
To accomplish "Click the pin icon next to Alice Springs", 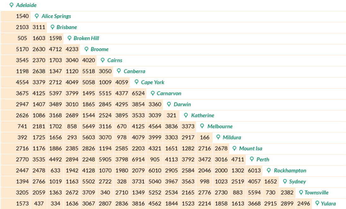I will coord(37,16).
